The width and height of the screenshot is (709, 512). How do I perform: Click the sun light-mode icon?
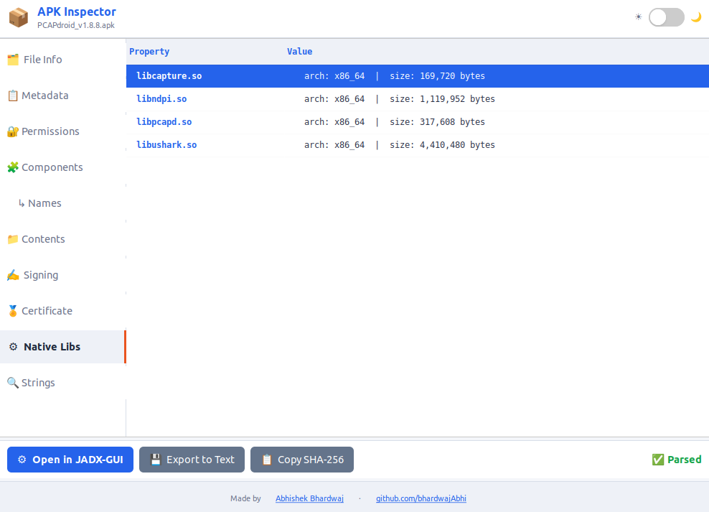click(638, 17)
